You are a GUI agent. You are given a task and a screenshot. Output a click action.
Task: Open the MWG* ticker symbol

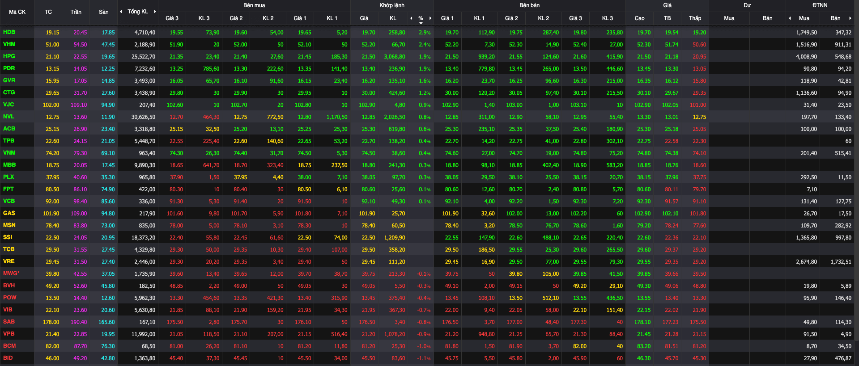coord(11,273)
